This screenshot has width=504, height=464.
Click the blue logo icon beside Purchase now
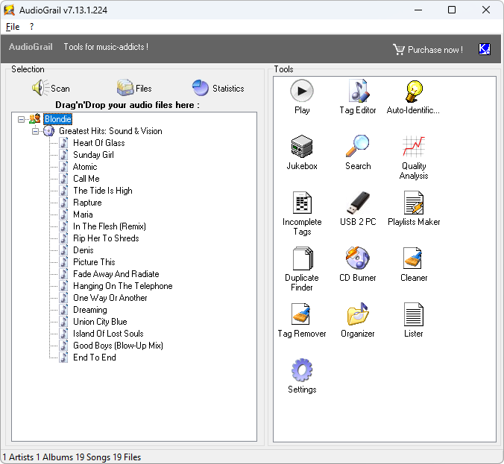(485, 49)
